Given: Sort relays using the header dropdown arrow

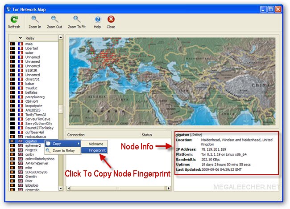Looking at the screenshot, I should click(21, 38).
